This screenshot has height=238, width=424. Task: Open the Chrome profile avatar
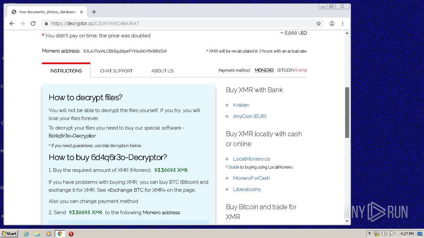[x=332, y=23]
